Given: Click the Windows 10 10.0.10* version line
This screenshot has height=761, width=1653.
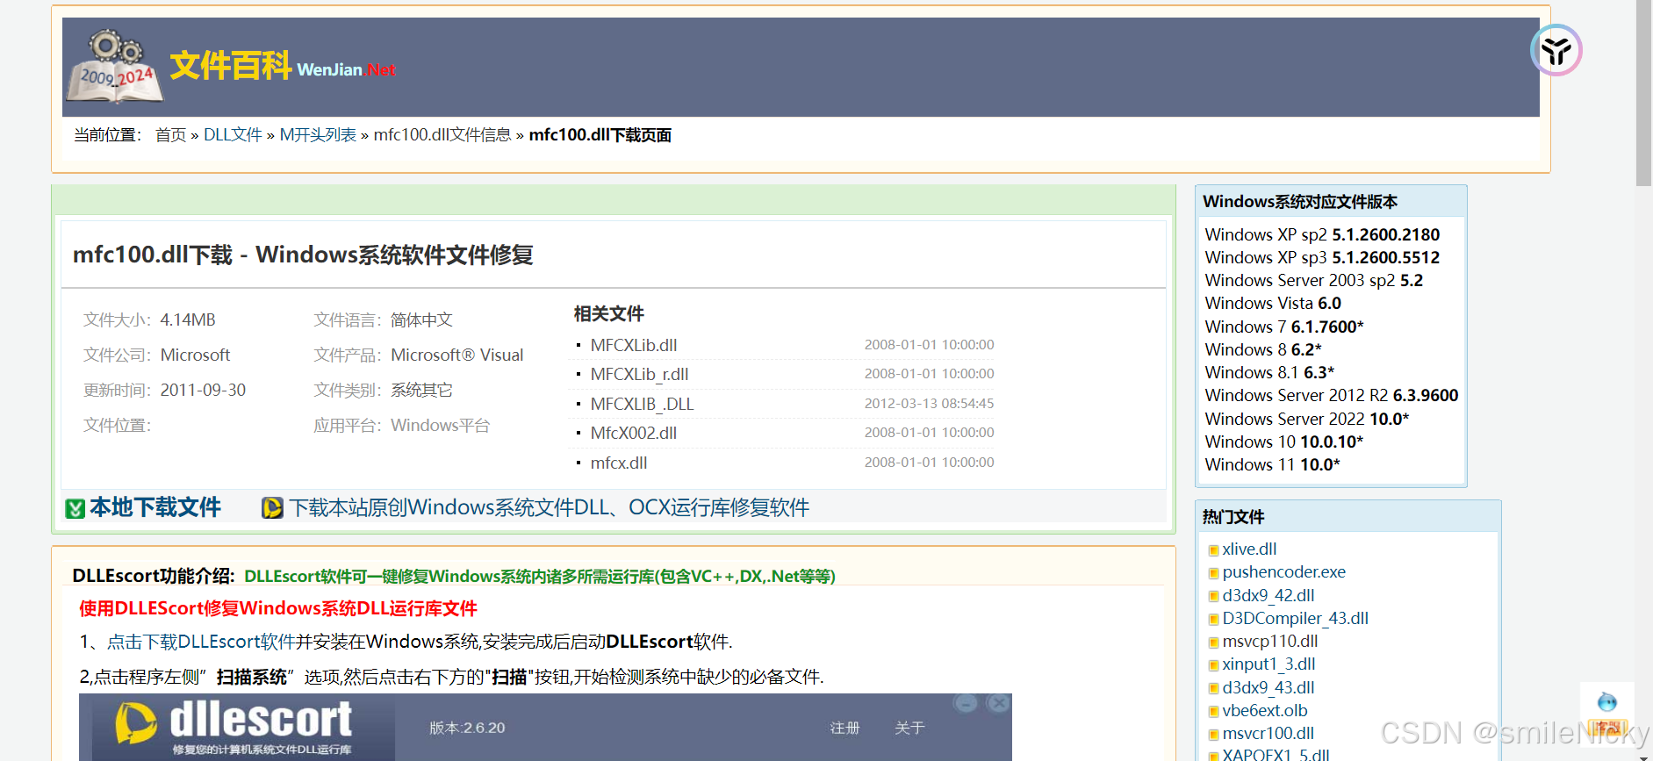Looking at the screenshot, I should (x=1283, y=442).
